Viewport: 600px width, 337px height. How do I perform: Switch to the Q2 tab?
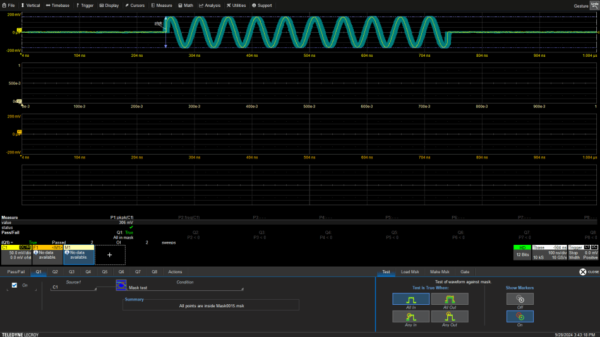(x=55, y=272)
